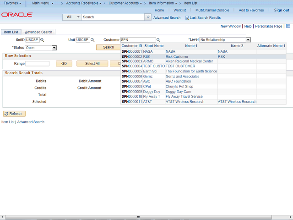This screenshot has width=293, height=220.
Task: Expand the Accounts Receivable breadcrumb menu
Action: click(x=84, y=3)
